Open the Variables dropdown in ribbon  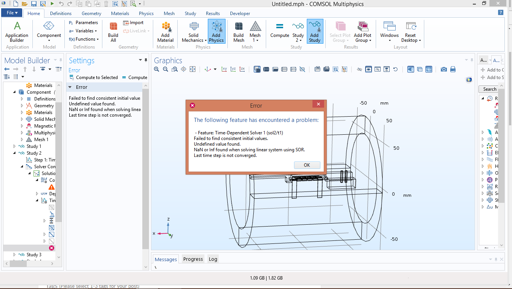(x=84, y=31)
